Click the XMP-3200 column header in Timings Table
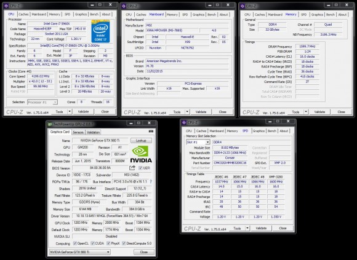Image resolution: width=357 pixels, height=260 pixels. pos(276,176)
